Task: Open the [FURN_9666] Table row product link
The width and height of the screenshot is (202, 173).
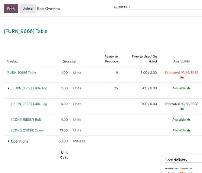Action: (x=21, y=72)
